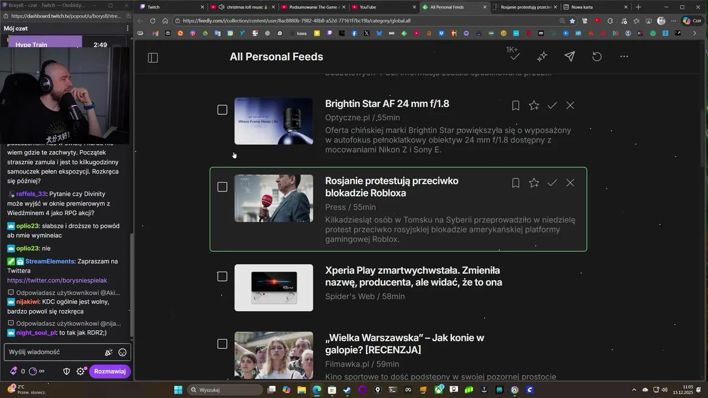Open the Twitch chat shield moderation icon

point(66,371)
